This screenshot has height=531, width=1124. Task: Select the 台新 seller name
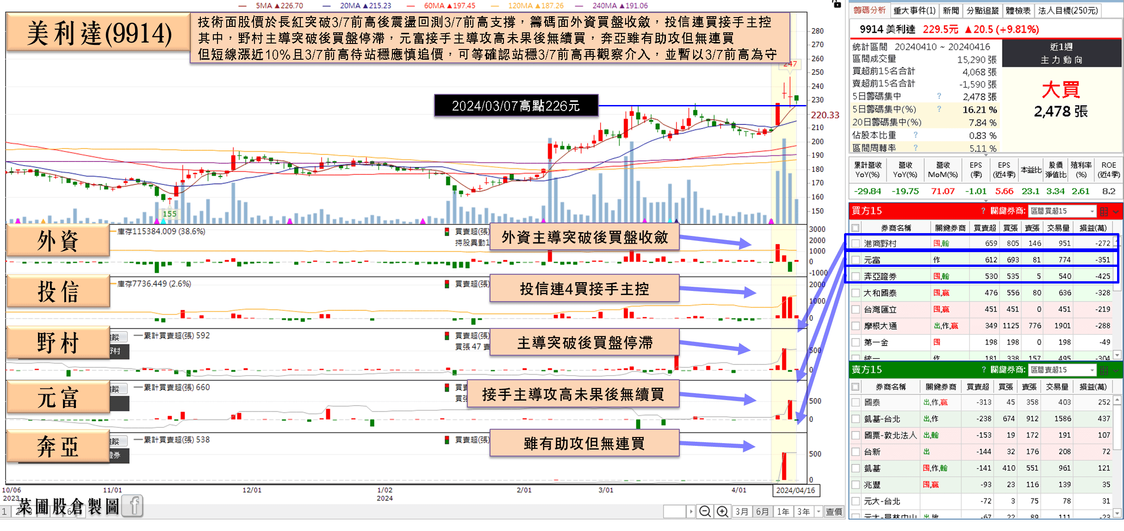coord(872,451)
